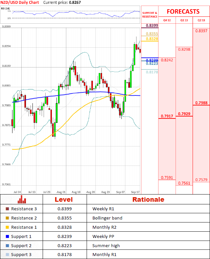Screen dimensions: 210x259
Task: Click the Support & Resistance column heading
Action: pos(150,14)
